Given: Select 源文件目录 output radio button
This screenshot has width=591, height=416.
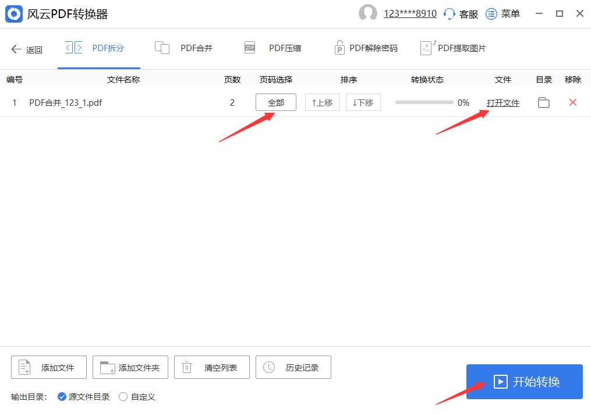Looking at the screenshot, I should point(62,397).
